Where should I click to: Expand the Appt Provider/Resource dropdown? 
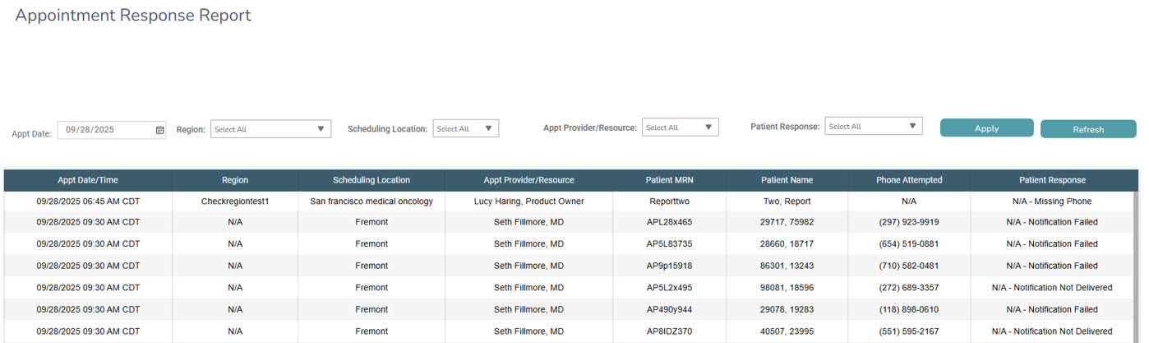pos(680,127)
